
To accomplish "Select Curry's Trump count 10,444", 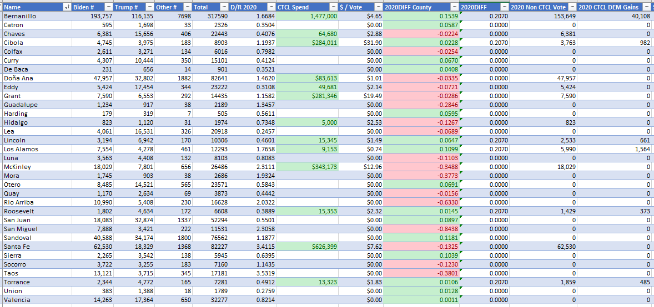I will point(134,60).
